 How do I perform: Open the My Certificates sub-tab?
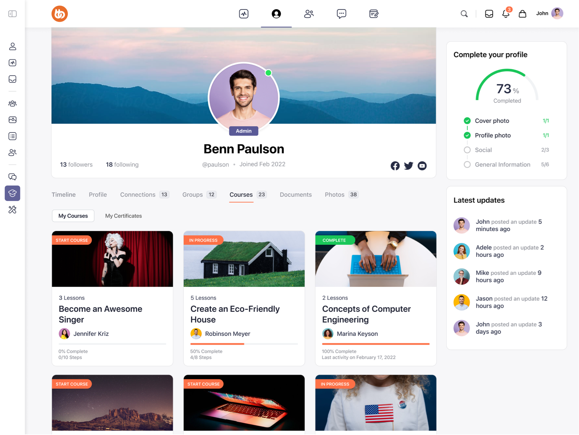(123, 216)
